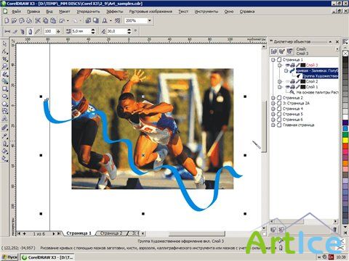Select the Text tool
Image resolution: width=349 pixels, height=261 pixels.
4,119
